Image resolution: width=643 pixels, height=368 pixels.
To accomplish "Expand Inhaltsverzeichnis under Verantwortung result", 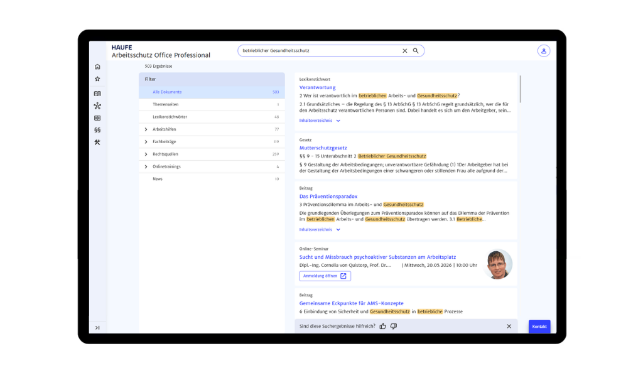I will click(x=320, y=121).
